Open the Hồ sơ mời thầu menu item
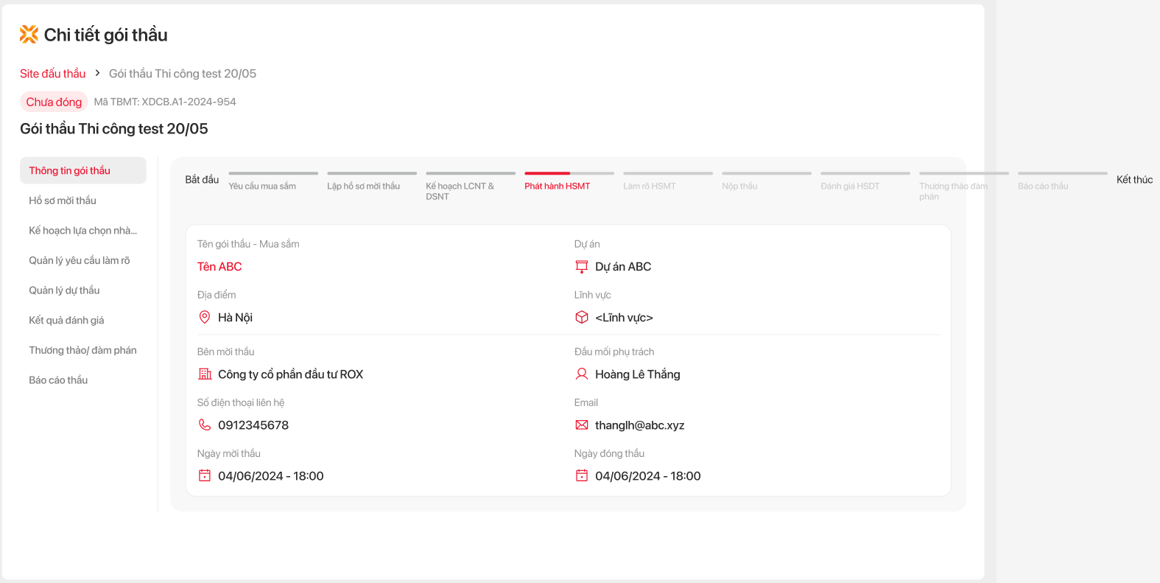Viewport: 1160px width, 583px height. pos(63,200)
